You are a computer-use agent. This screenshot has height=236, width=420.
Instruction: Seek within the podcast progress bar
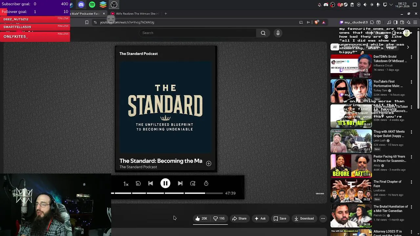(x=167, y=193)
